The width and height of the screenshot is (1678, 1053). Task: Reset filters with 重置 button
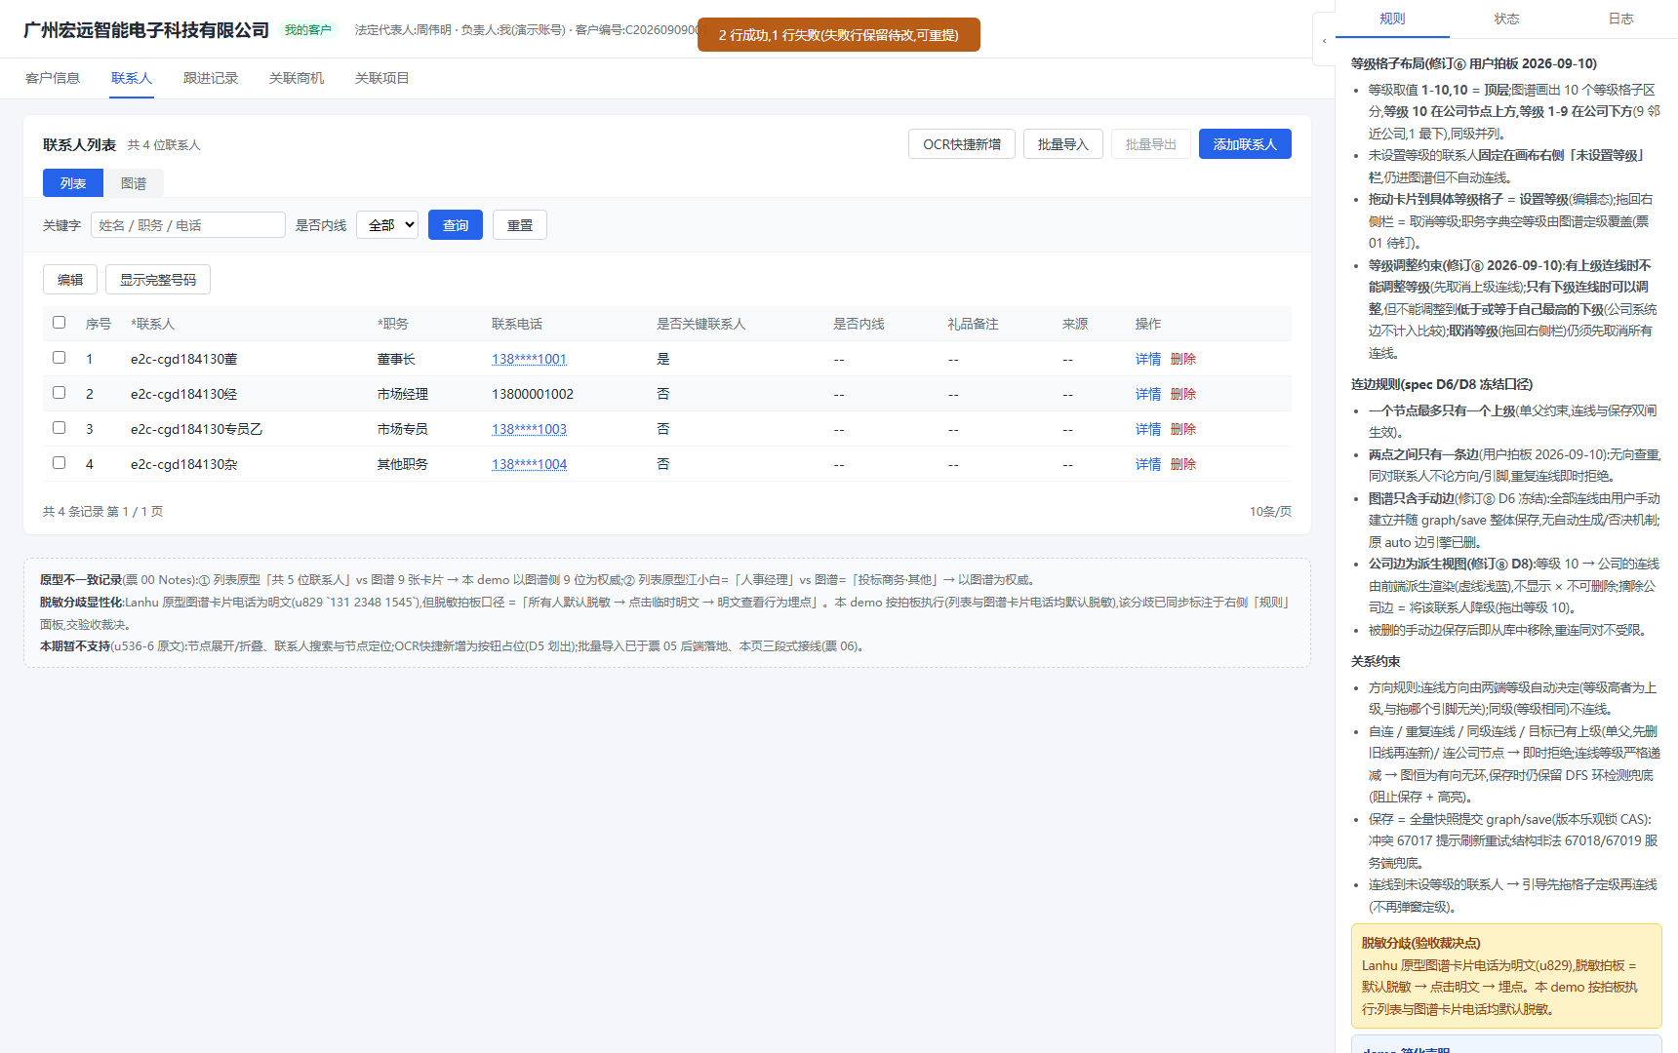coord(520,225)
